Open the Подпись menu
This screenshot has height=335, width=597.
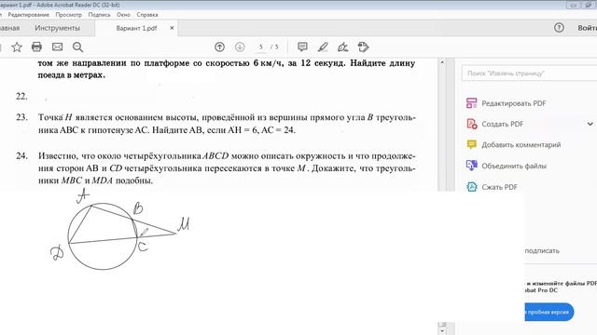point(100,15)
